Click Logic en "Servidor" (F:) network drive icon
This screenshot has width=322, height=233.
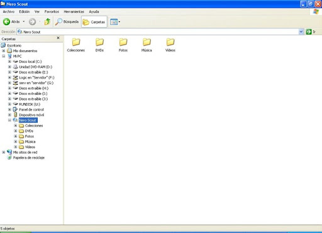15,77
